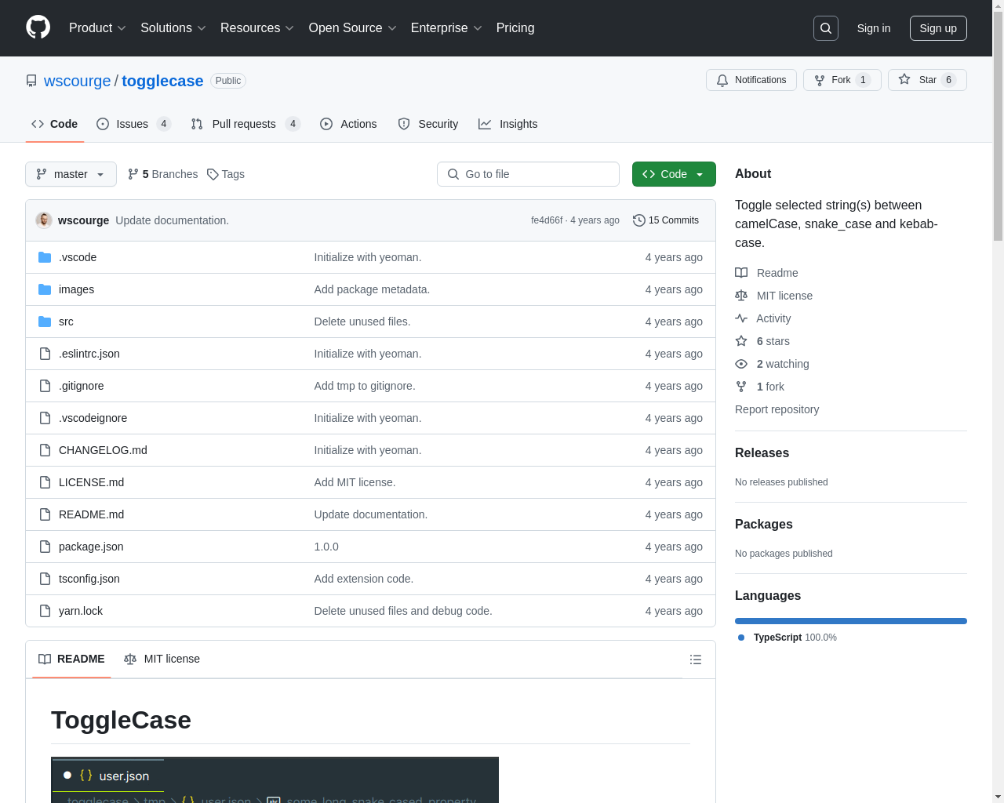Click Sign in link
Screen dimensions: 1004x803
pyautogui.click(x=874, y=28)
